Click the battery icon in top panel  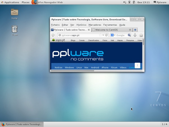pyautogui.click(x=134, y=2)
